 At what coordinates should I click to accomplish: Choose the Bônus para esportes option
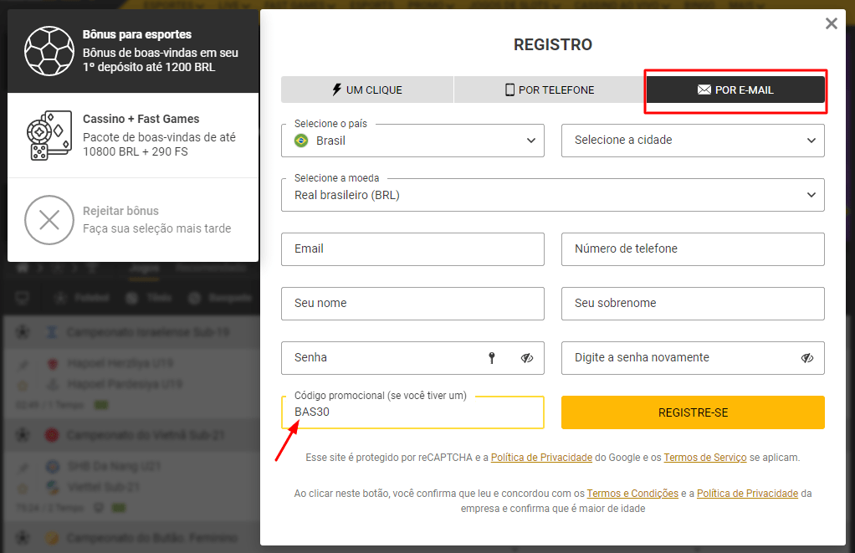pos(133,51)
